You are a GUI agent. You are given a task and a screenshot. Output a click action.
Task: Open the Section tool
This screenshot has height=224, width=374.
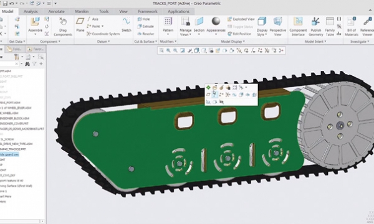coord(199,26)
